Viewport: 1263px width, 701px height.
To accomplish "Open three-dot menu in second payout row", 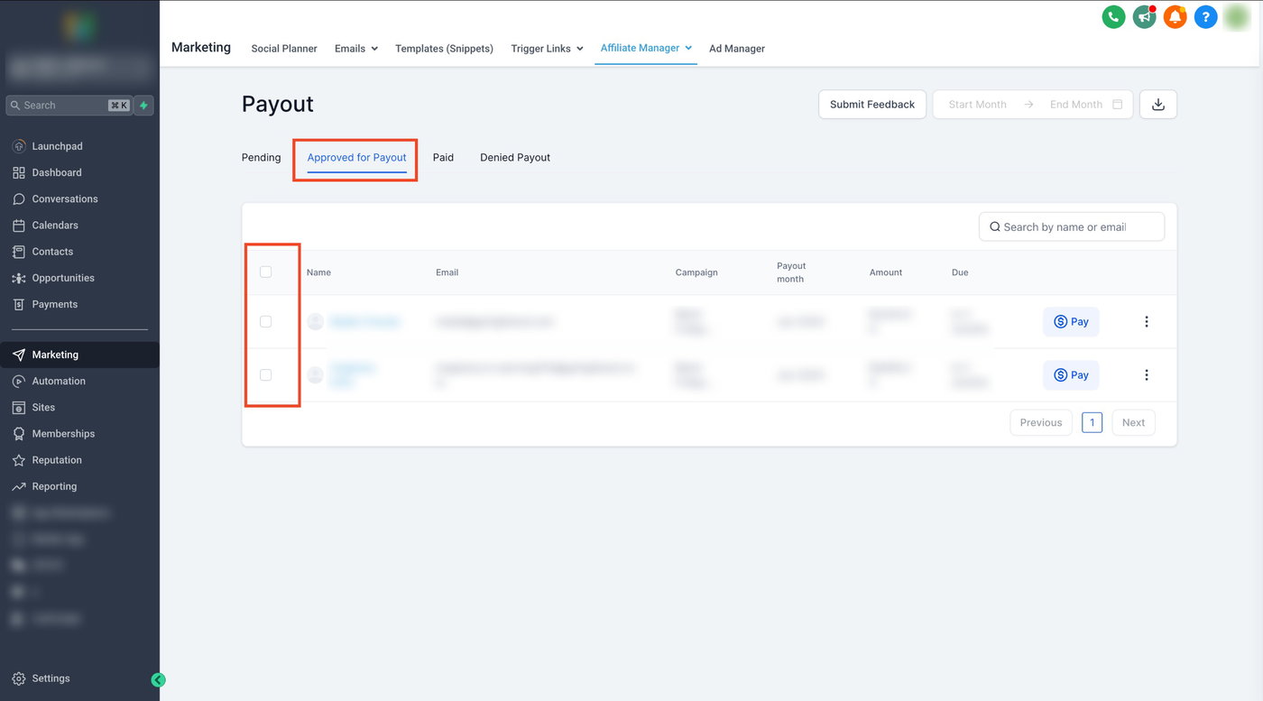I will (x=1147, y=375).
